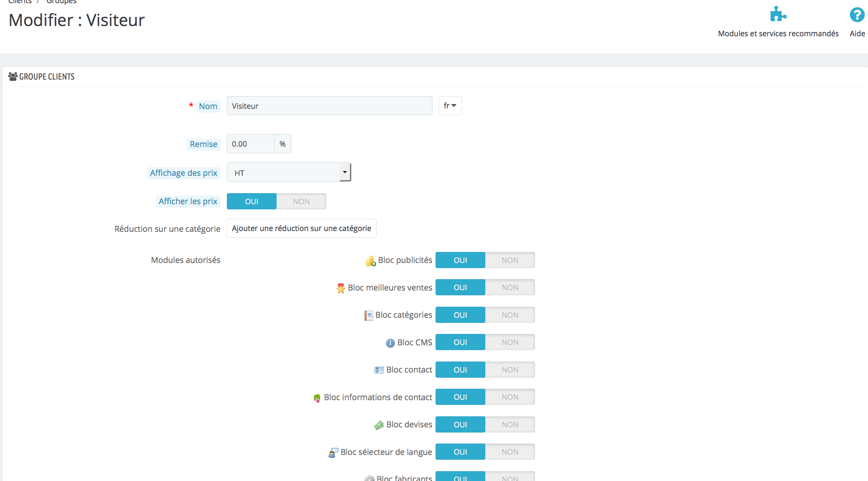
Task: Click the Bloc meilleures ventes star icon
Action: pos(340,288)
